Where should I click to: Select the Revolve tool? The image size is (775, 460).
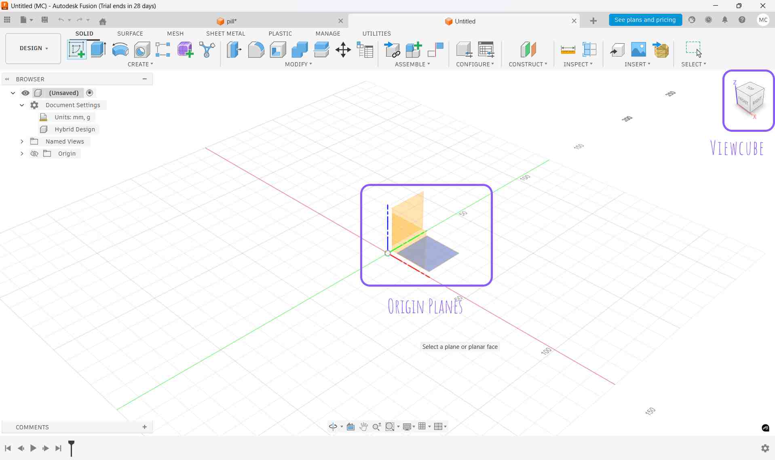click(120, 50)
